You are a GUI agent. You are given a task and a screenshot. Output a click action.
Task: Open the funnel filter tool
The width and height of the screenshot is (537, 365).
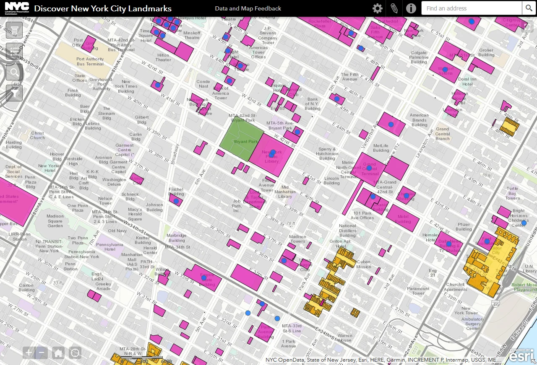[x=14, y=93]
